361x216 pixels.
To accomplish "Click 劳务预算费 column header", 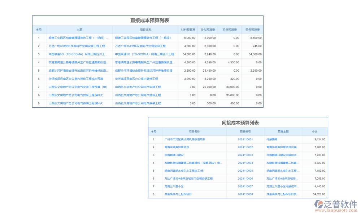I will click(252, 30).
